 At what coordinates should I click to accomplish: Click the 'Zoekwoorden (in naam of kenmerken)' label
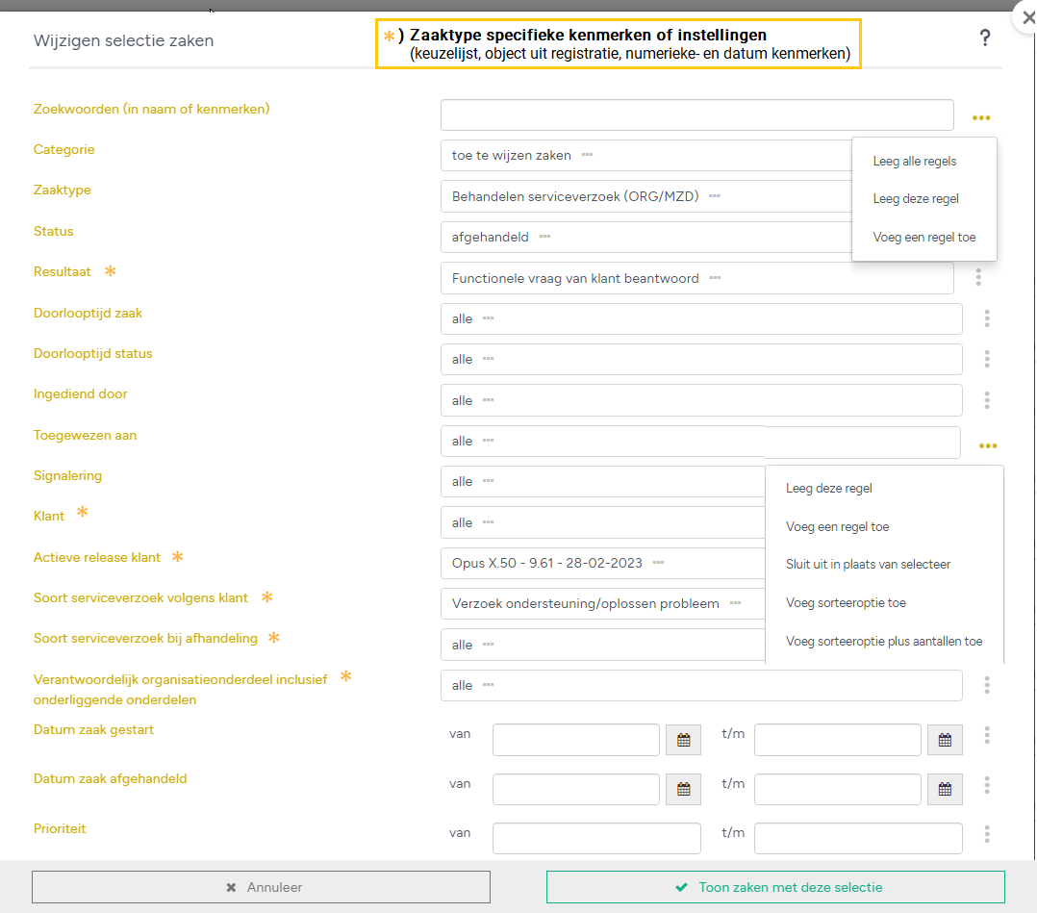[151, 109]
